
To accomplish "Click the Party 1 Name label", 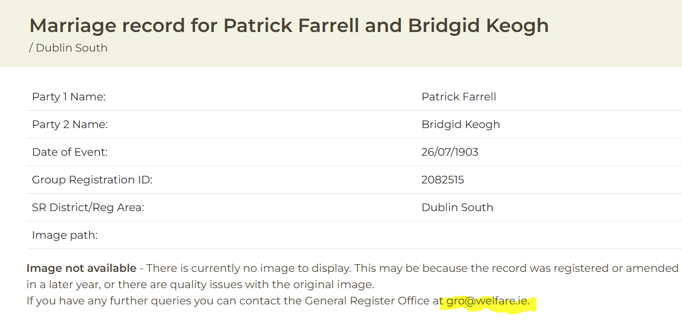I will 68,97.
